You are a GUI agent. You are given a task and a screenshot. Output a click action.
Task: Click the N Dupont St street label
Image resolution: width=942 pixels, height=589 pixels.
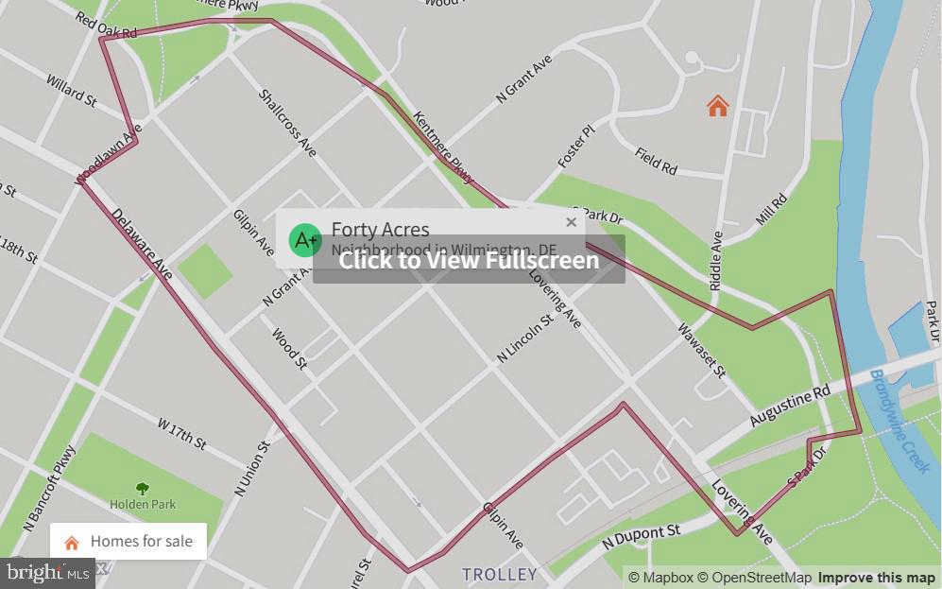point(641,537)
